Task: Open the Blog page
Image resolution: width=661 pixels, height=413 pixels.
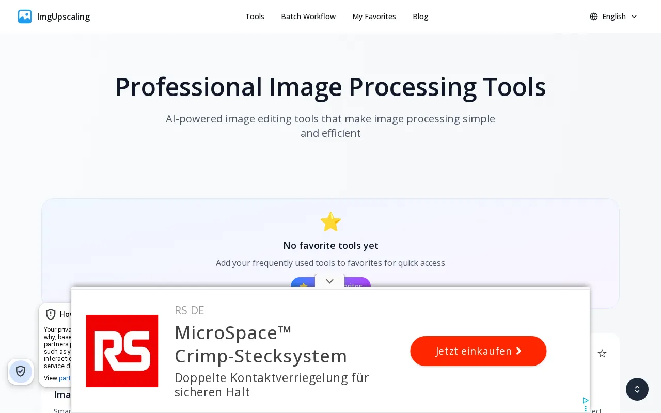Action: pos(420,17)
